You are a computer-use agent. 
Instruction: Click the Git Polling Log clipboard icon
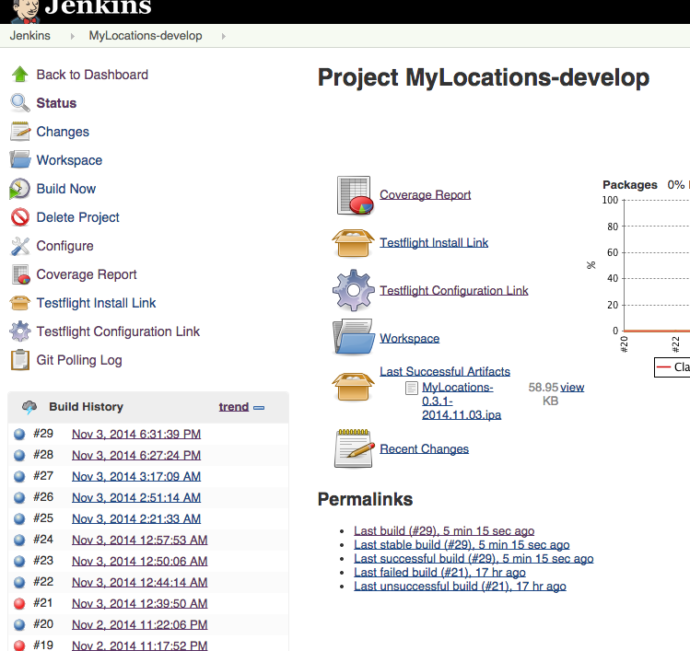(19, 360)
